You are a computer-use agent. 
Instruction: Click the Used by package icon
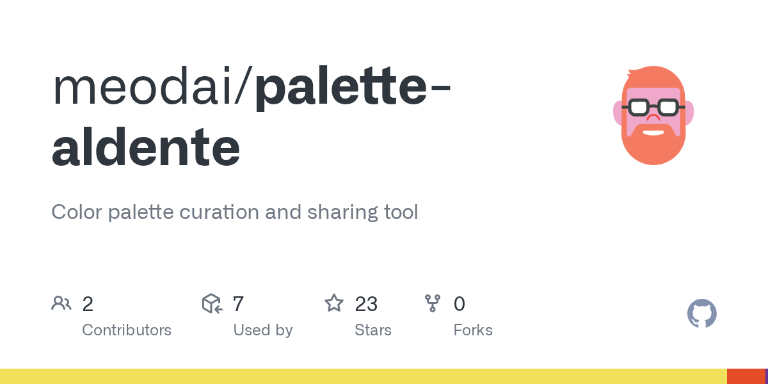[x=212, y=303]
